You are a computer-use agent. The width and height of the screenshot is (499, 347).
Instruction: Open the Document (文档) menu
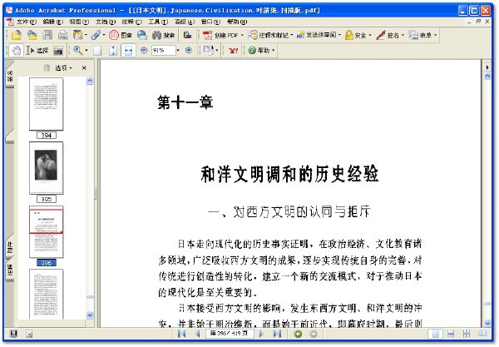coord(106,22)
